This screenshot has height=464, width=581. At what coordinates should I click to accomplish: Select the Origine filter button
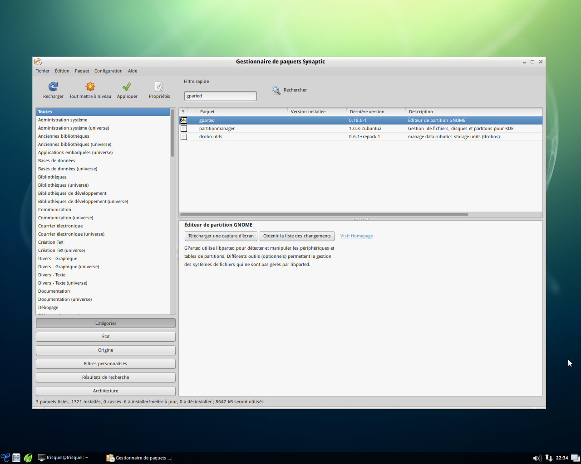click(106, 350)
